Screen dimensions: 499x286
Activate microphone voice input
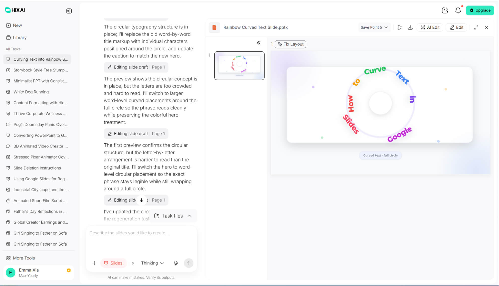pyautogui.click(x=176, y=263)
